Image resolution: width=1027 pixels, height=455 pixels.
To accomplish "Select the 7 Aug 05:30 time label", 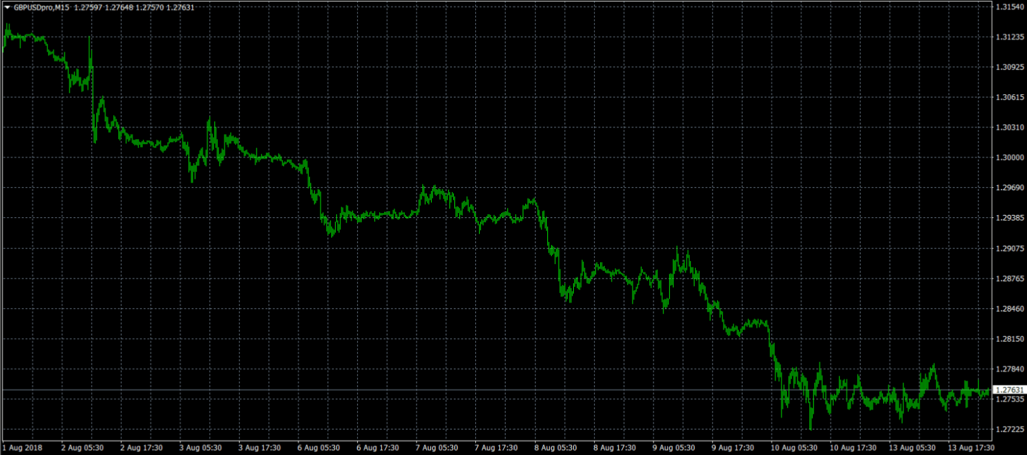I will click(437, 448).
